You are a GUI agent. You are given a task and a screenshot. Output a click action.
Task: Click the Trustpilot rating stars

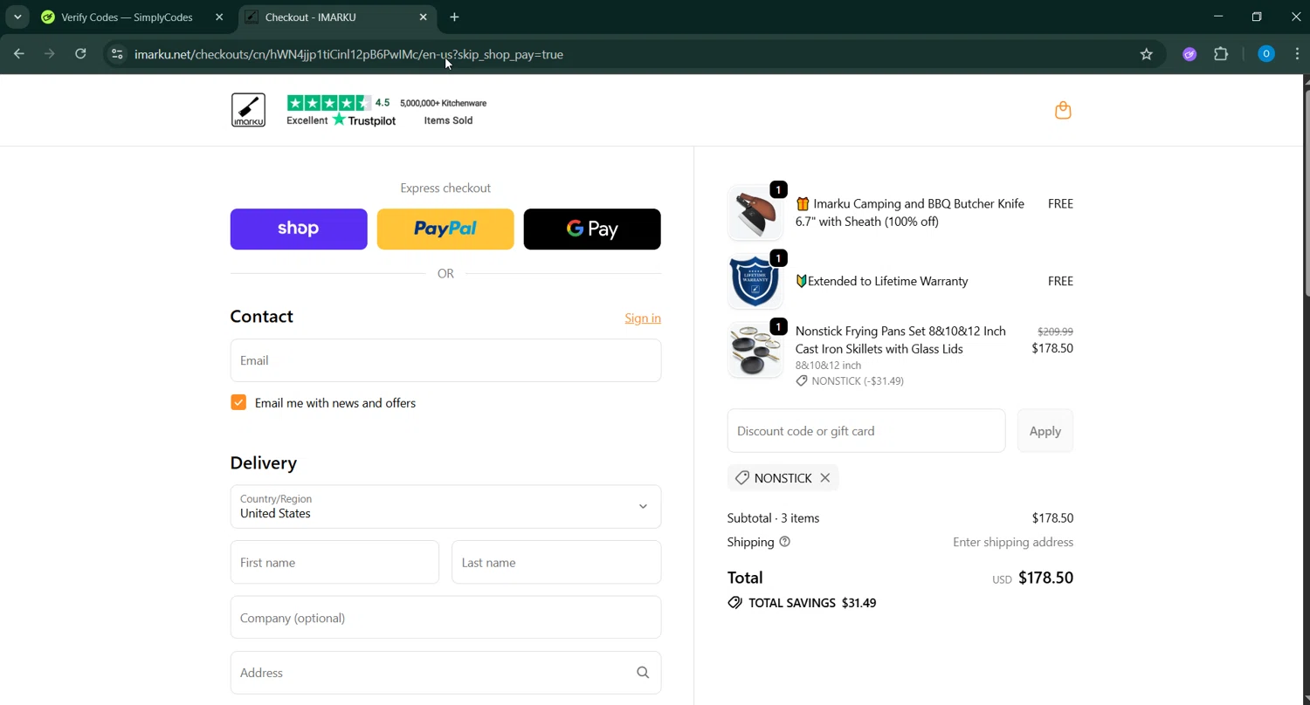(x=328, y=103)
